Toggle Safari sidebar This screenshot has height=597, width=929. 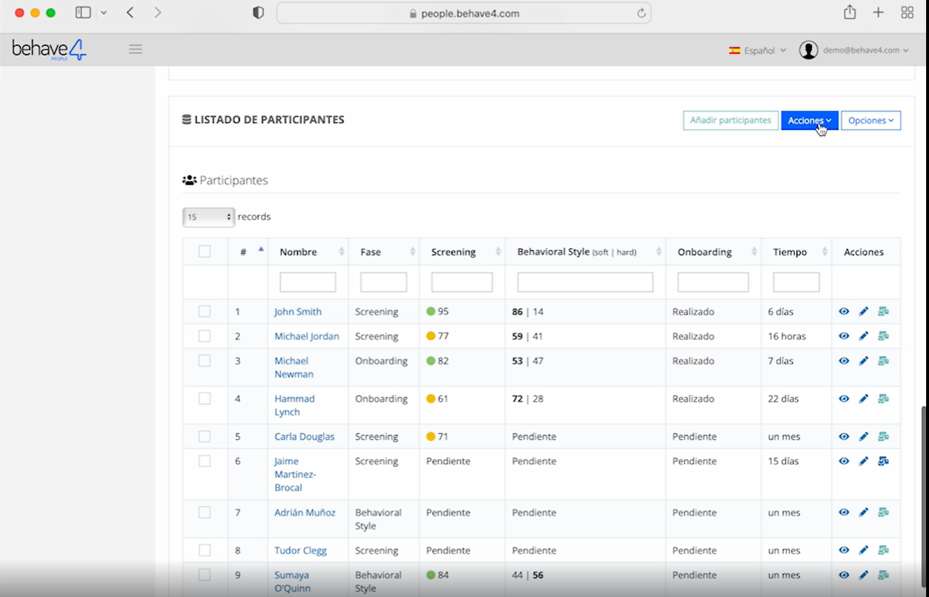[x=83, y=12]
